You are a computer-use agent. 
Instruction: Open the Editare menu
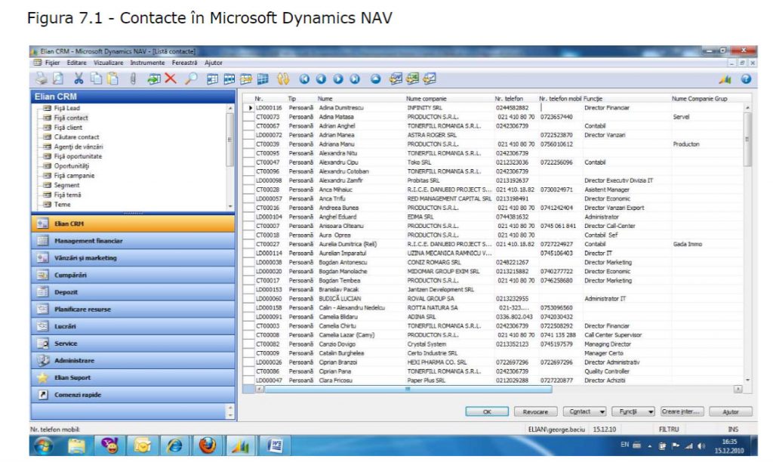(76, 63)
